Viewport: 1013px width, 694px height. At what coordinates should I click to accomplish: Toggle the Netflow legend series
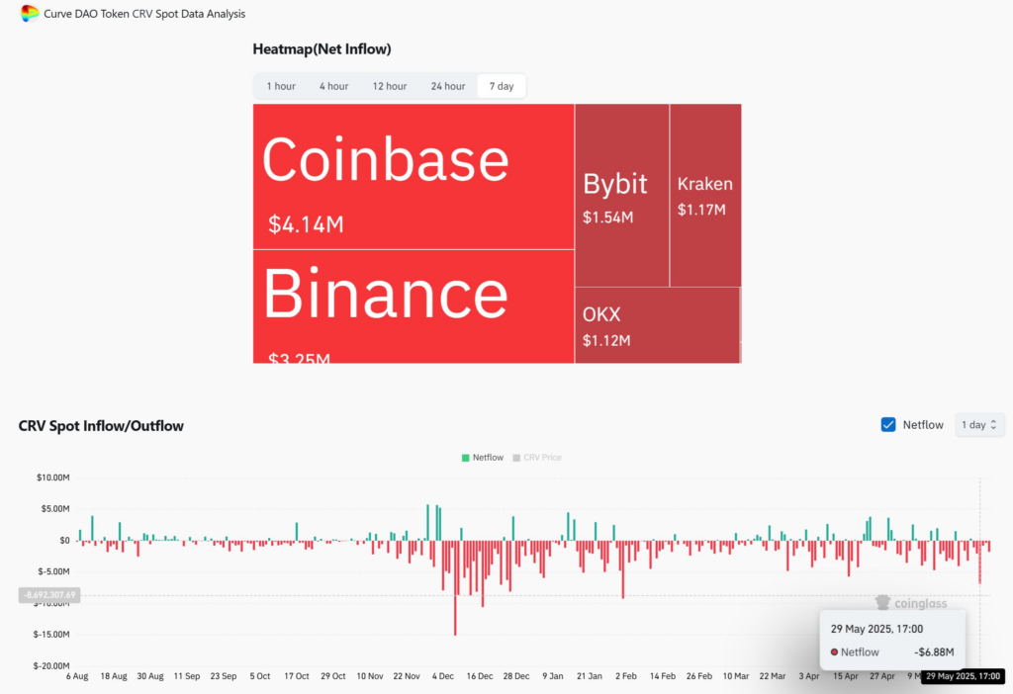482,457
